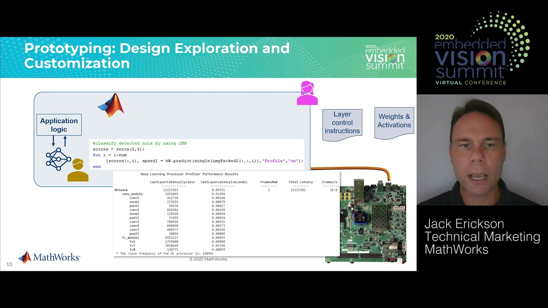Click the MathWorks logo at bottom left
This screenshot has height=308, width=548.
(49, 257)
